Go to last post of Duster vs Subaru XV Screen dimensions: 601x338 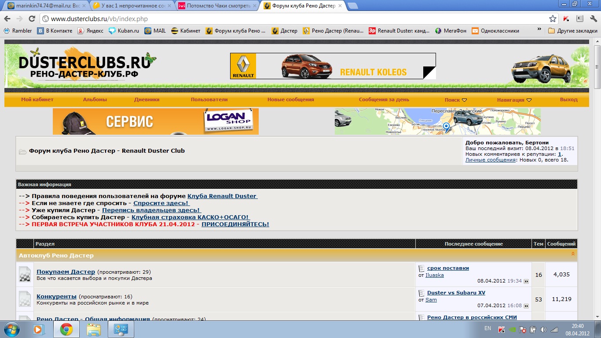click(526, 306)
